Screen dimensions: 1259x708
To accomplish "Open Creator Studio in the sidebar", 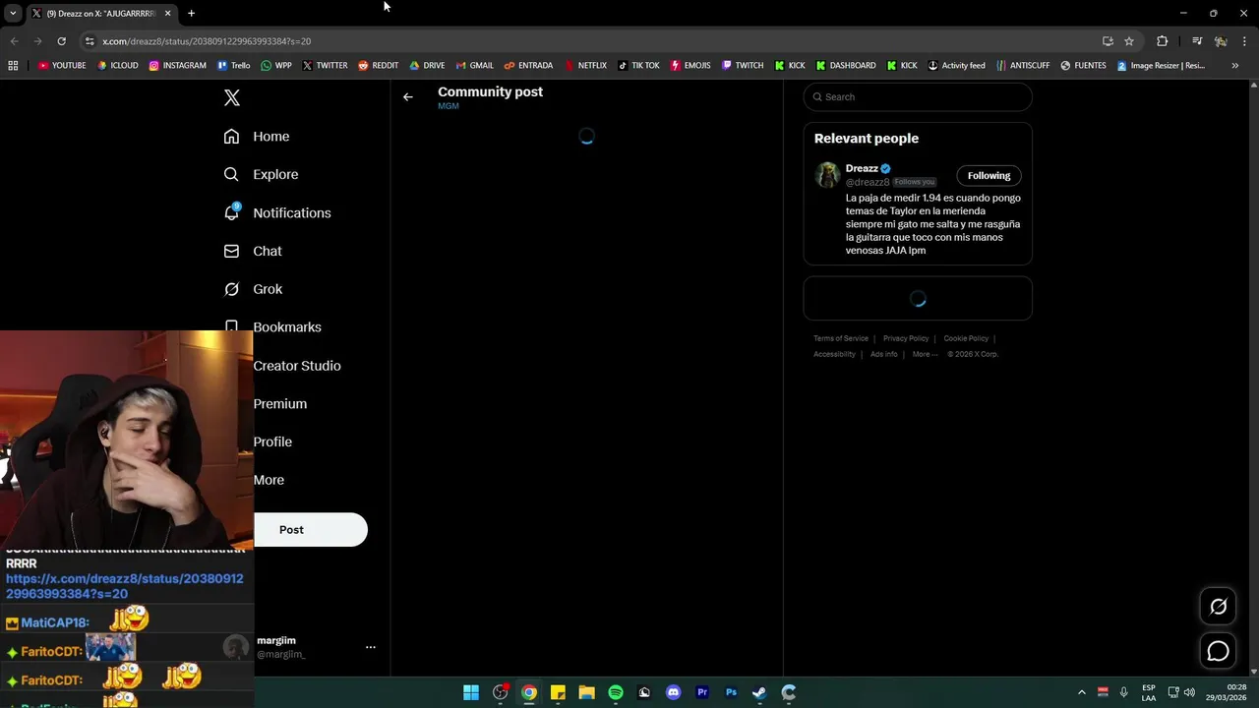I will tap(297, 366).
